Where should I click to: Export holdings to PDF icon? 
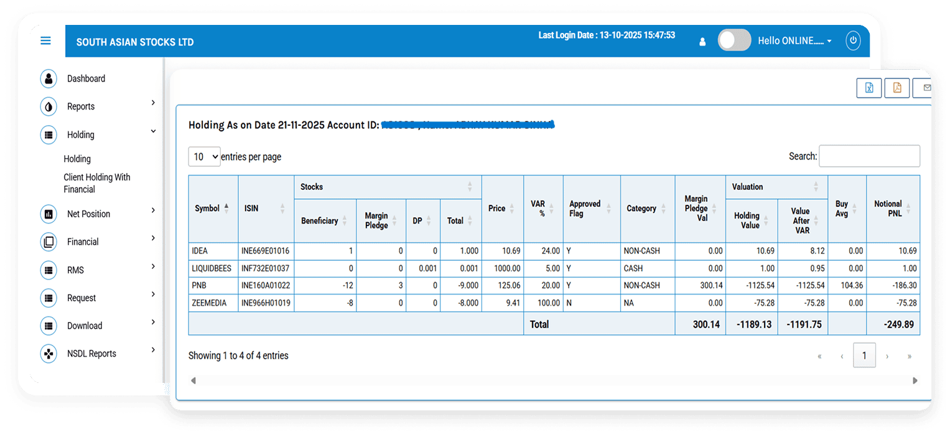pos(897,88)
